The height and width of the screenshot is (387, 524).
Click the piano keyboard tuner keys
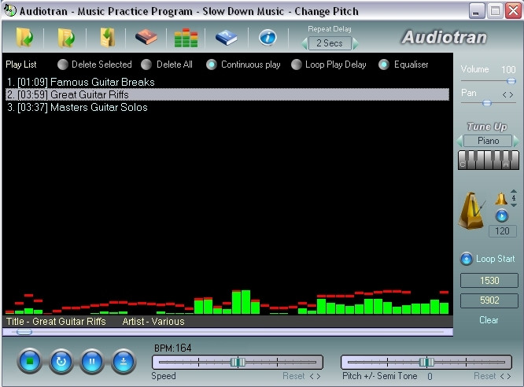[x=489, y=160]
